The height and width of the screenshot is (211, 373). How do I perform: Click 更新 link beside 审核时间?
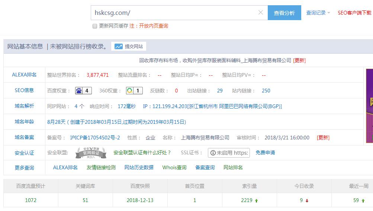point(323,138)
